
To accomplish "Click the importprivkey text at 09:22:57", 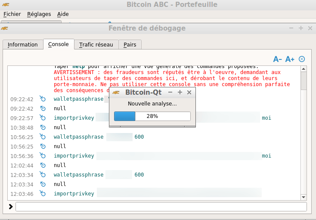I will (74, 118).
